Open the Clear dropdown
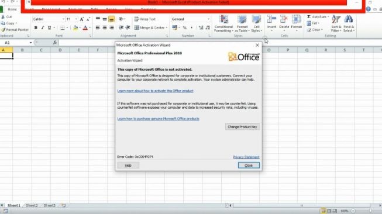Viewport: 382px width, 214px height. (x=315, y=30)
